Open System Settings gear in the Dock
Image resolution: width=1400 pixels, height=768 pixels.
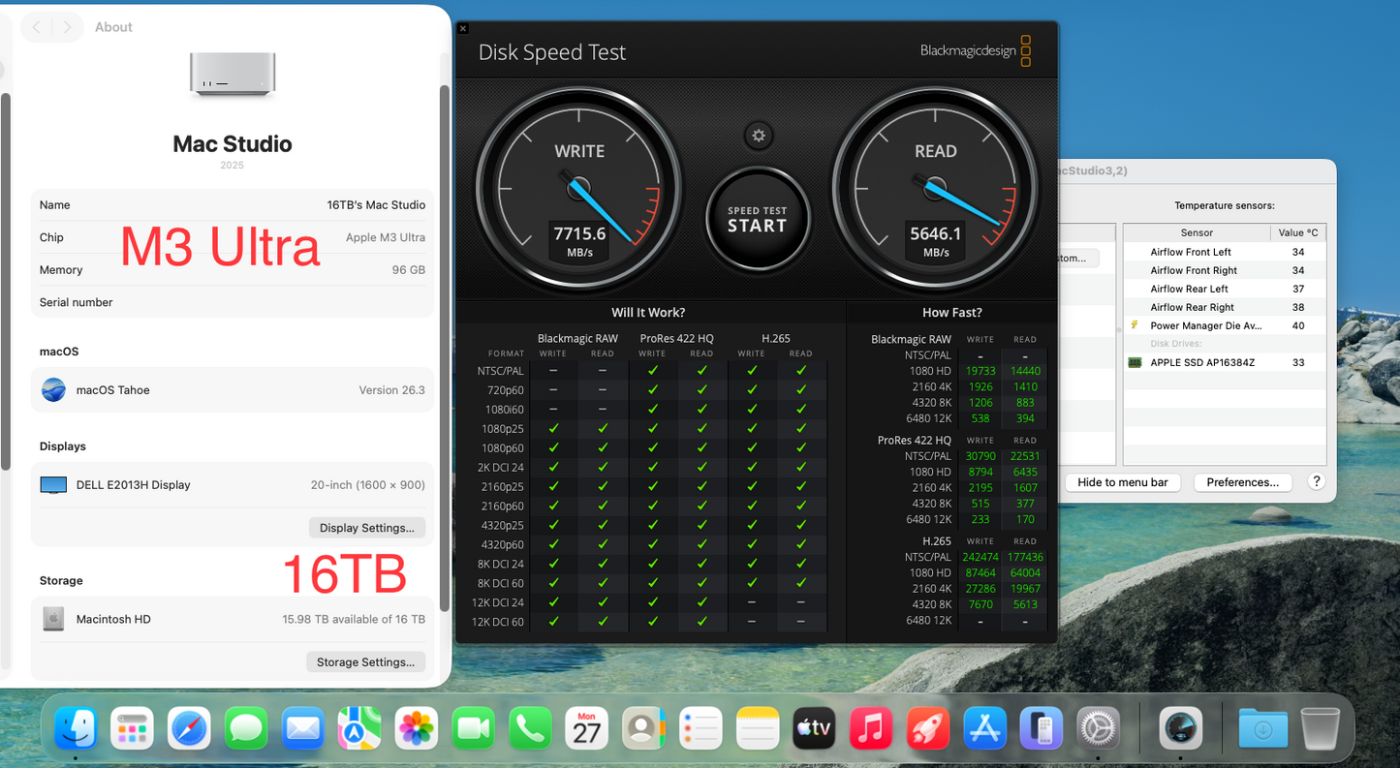pos(1099,727)
